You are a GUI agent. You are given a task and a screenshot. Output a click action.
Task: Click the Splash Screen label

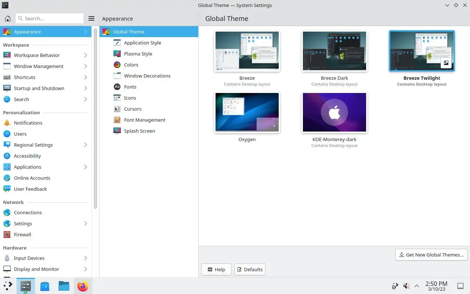click(x=140, y=131)
